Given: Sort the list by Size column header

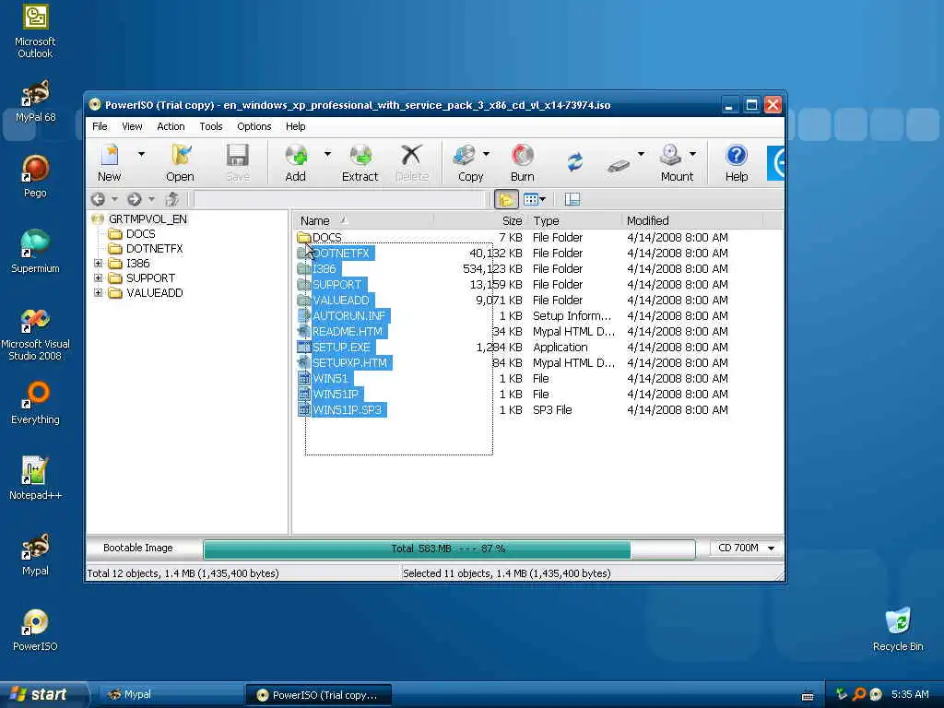Looking at the screenshot, I should coord(479,221).
